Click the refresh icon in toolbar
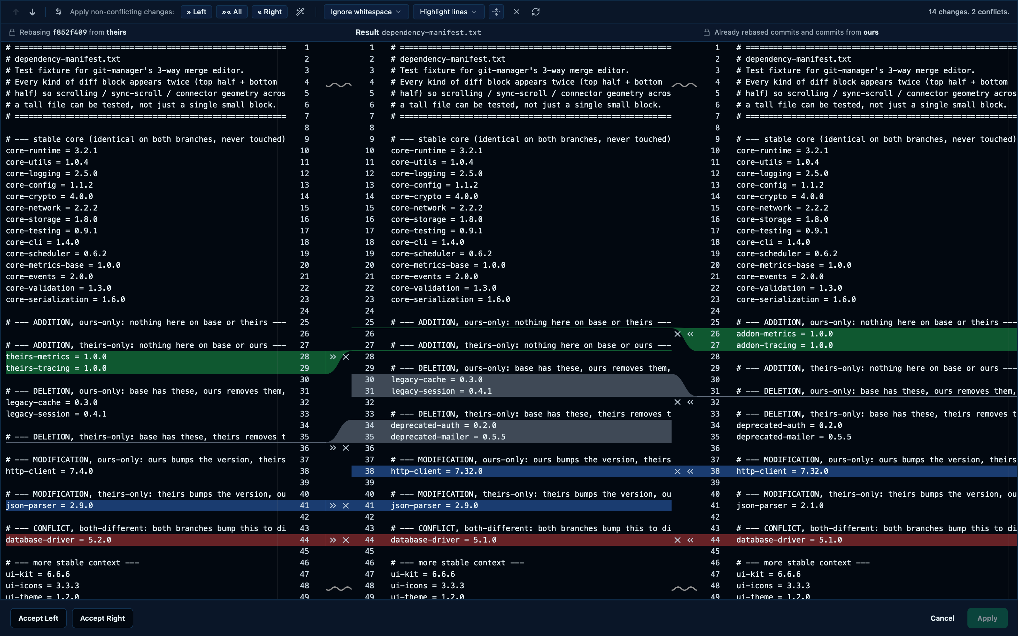The width and height of the screenshot is (1018, 636). (x=535, y=12)
